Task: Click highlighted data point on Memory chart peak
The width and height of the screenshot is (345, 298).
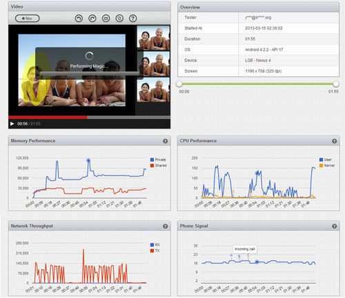Action: pyautogui.click(x=88, y=160)
